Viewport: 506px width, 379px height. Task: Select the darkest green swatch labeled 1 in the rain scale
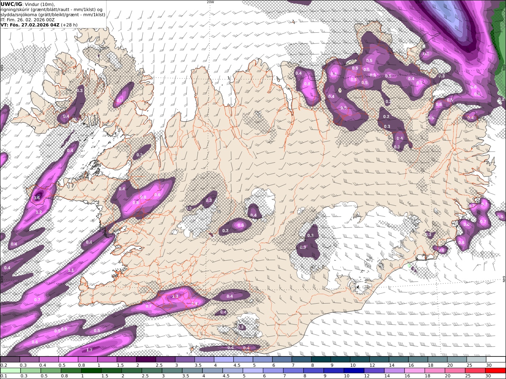click(91, 371)
